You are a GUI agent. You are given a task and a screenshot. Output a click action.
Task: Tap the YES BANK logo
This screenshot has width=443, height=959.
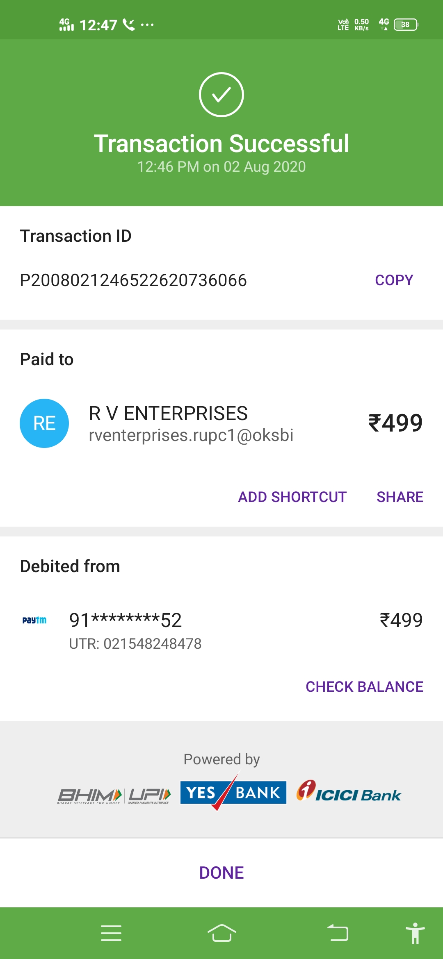pos(233,793)
